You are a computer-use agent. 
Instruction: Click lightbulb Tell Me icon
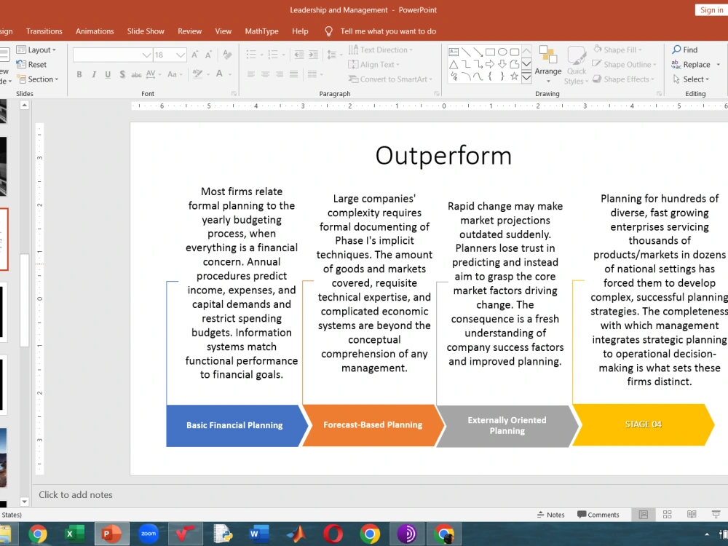[x=328, y=31]
